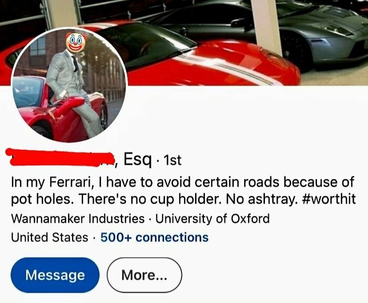Image resolution: width=368 pixels, height=303 pixels.
Task: Open Wannamaker Industries company text
Action: tap(78, 219)
